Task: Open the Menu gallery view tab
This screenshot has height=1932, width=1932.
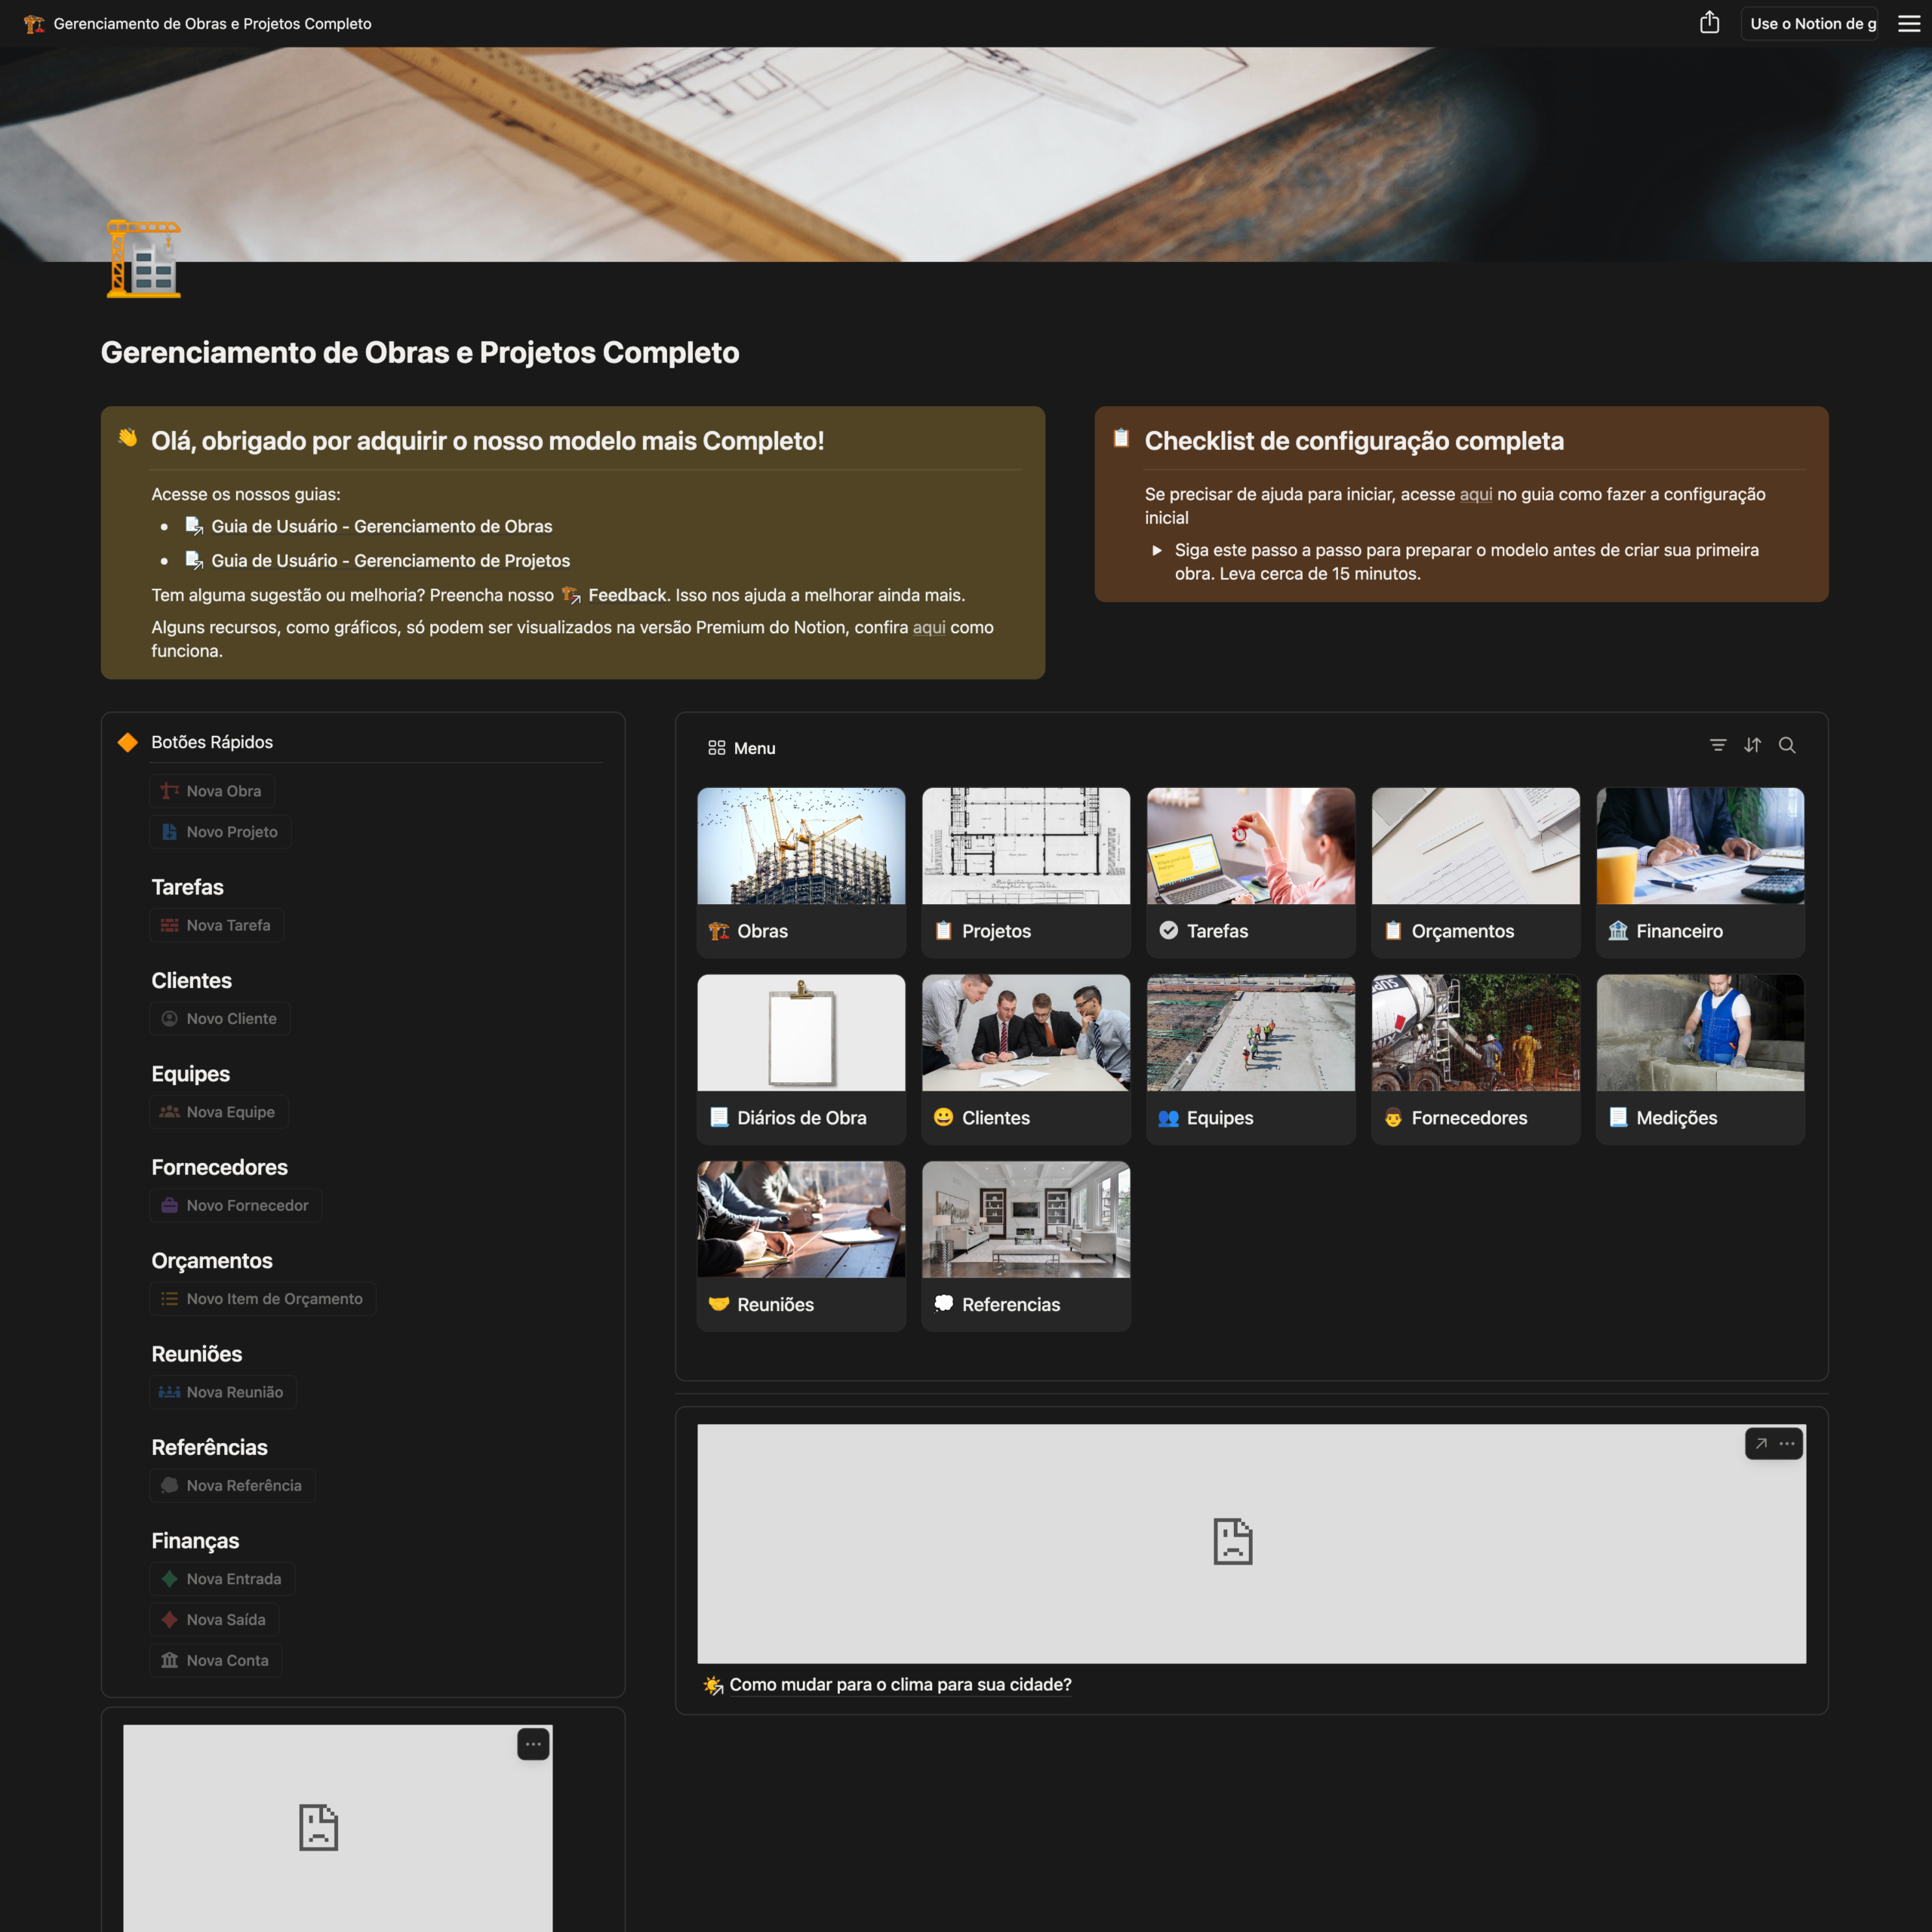Action: pos(742,748)
